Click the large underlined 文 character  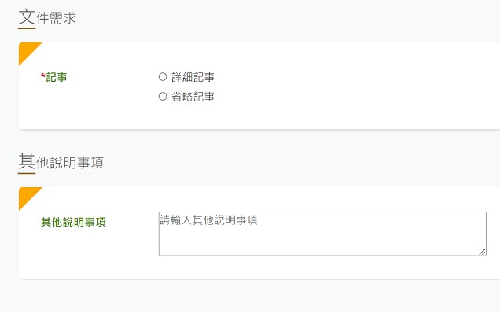27,17
